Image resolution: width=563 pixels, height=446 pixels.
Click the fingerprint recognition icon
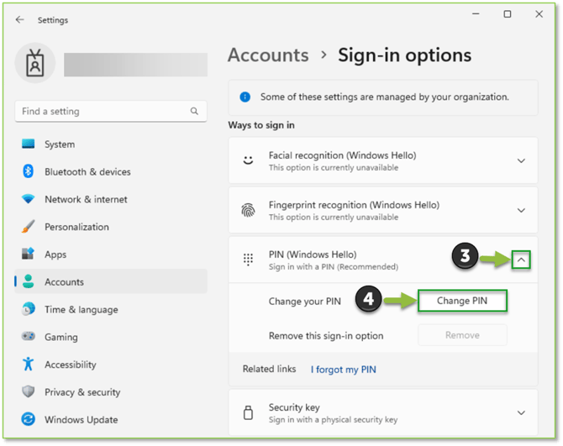tap(248, 210)
